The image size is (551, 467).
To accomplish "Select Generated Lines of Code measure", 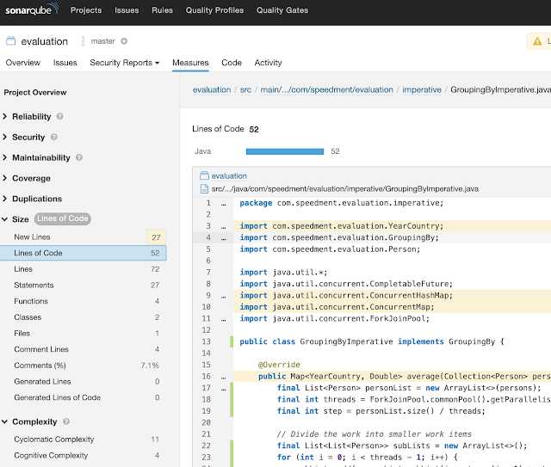I will tap(83, 397).
